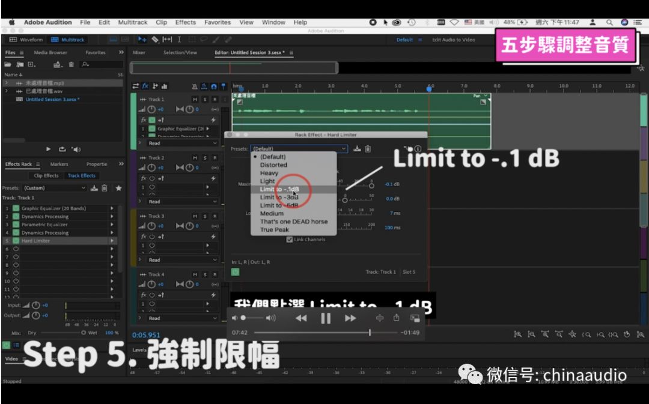The height and width of the screenshot is (404, 649).
Task: Select Clip Effects button
Action: pyautogui.click(x=46, y=176)
